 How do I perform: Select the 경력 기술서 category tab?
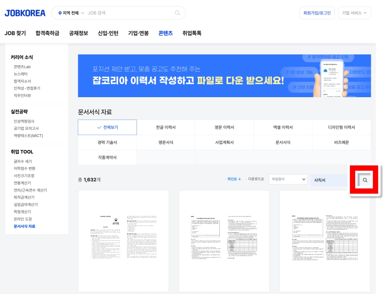click(x=107, y=142)
